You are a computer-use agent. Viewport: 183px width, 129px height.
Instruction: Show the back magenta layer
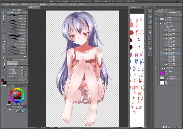pyautogui.click(x=156, y=73)
